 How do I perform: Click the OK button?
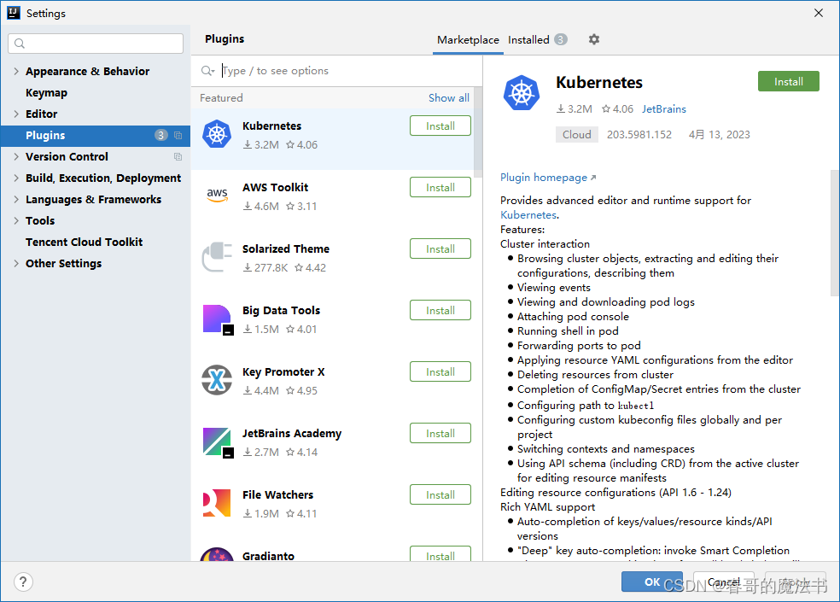[x=652, y=582]
